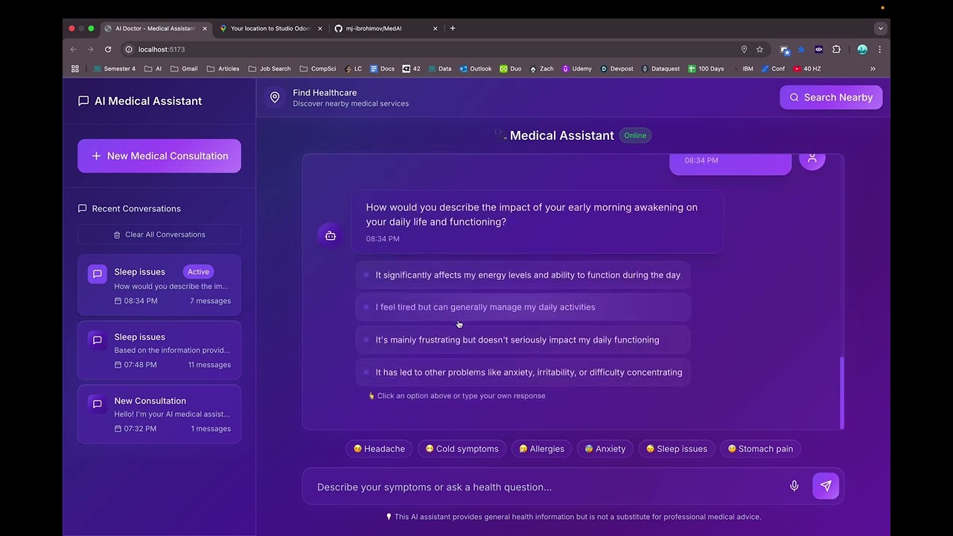Select 'It significantly affects my energy levels' option
953x536 pixels.
[523, 275]
